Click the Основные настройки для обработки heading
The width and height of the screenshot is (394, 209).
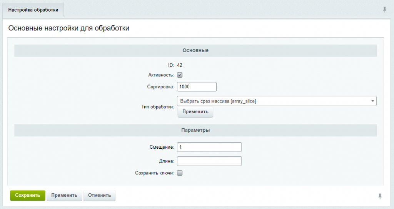[x=69, y=28]
